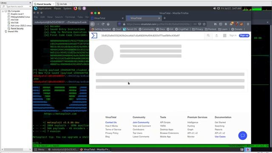The width and height of the screenshot is (272, 153).
Task: Open Firefox library icon in the toolbar
Action: [x=215, y=24]
